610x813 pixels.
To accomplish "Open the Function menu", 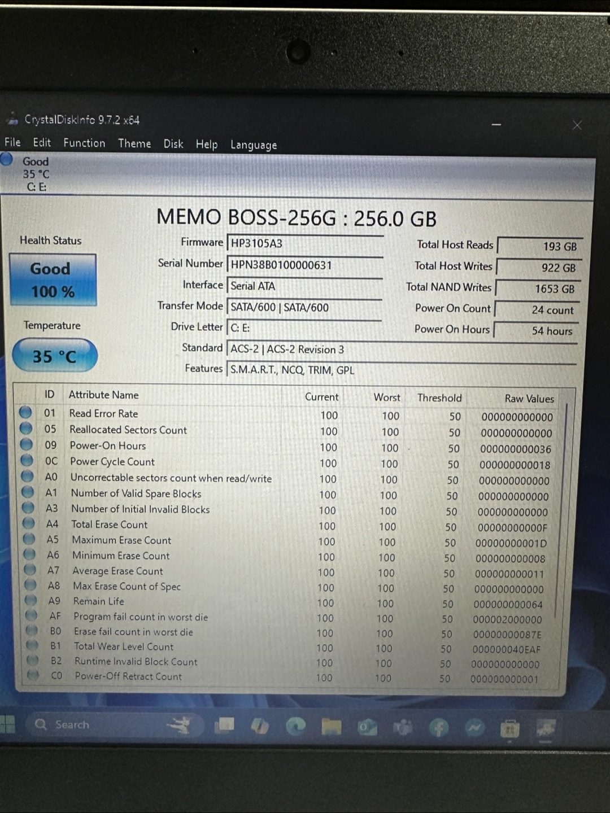I will pos(84,143).
